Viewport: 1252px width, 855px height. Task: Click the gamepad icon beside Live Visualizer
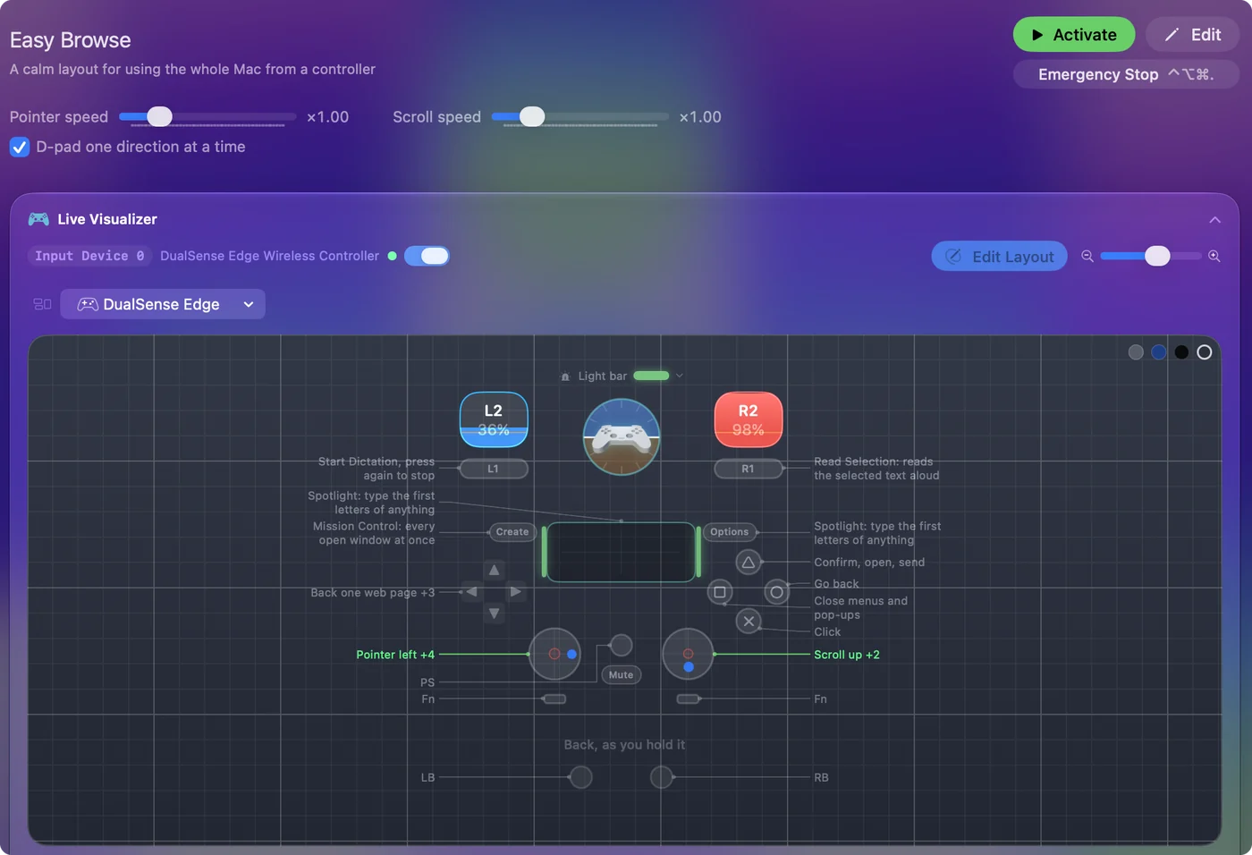[x=38, y=219]
